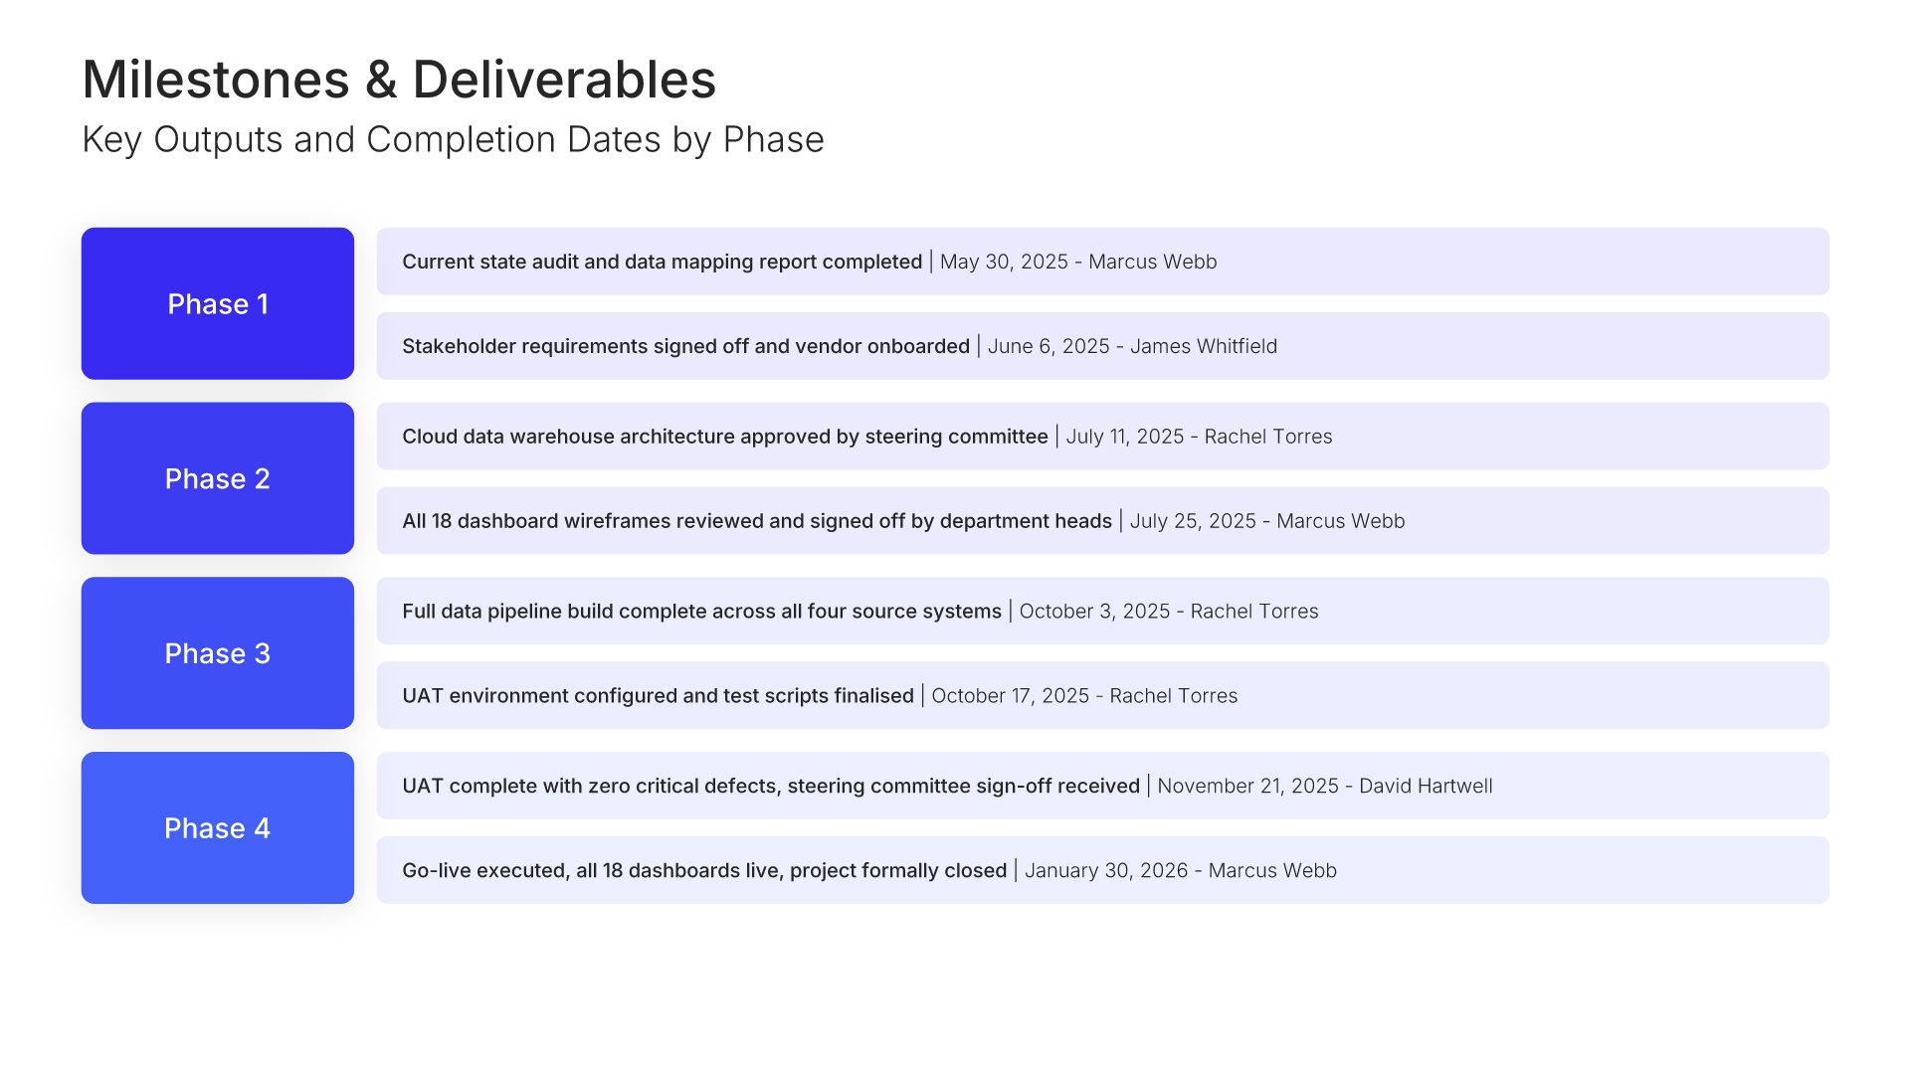1910x1074 pixels.
Task: Select the UAT complete zero defects row
Action: point(1102,786)
